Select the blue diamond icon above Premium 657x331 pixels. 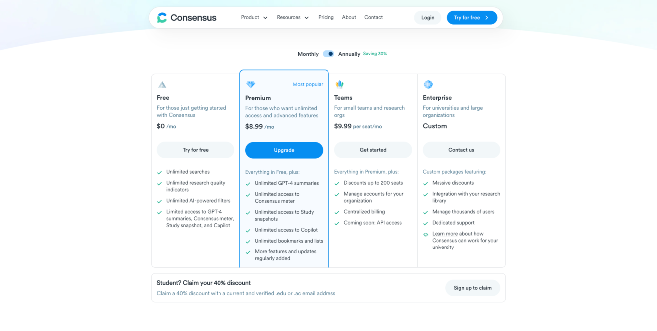[250, 84]
